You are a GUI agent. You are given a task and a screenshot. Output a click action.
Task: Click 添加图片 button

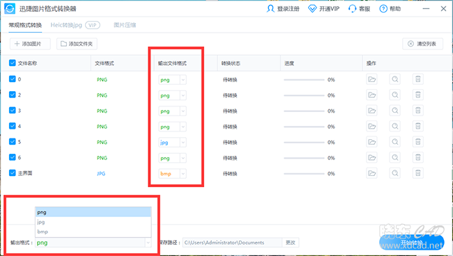coord(30,44)
